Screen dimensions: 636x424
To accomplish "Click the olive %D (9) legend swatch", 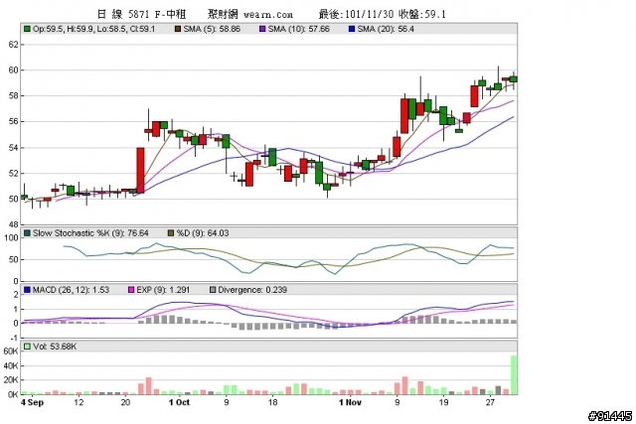I will pos(171,233).
